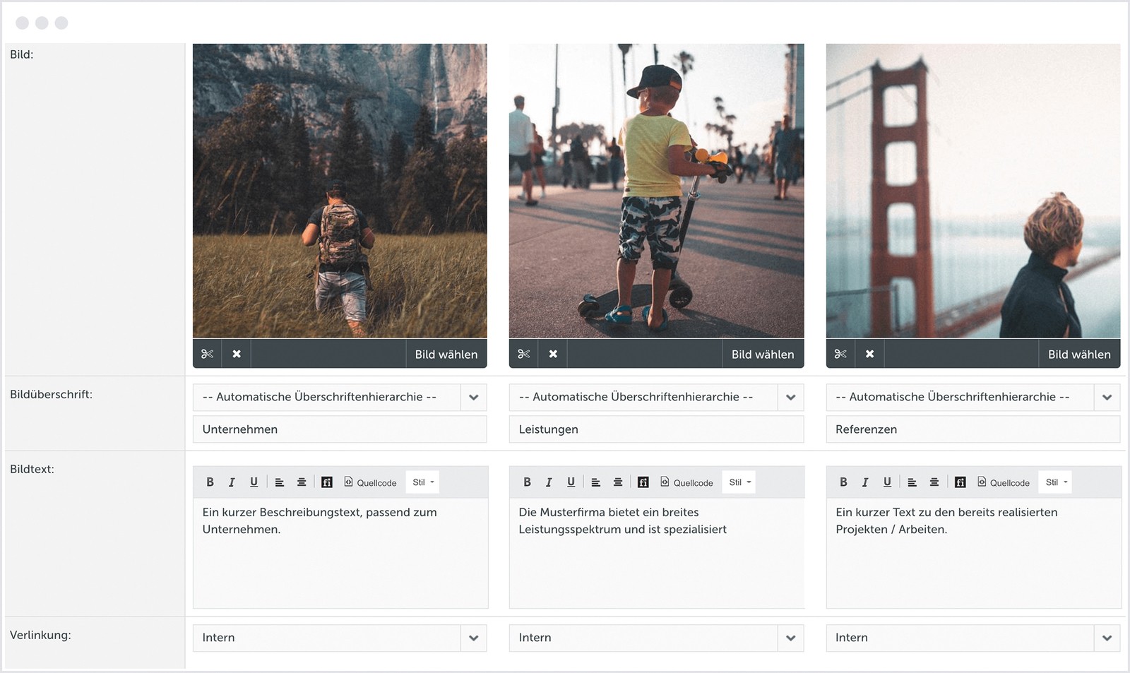Remove the scooter boy image with X icon
This screenshot has height=673, width=1130.
tap(553, 354)
